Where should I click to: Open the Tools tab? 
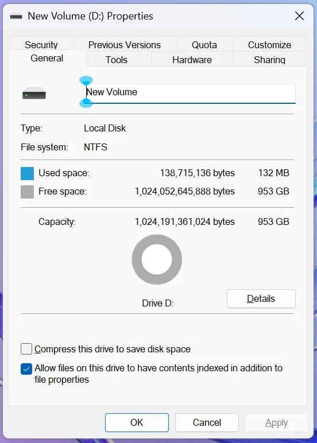pos(116,59)
